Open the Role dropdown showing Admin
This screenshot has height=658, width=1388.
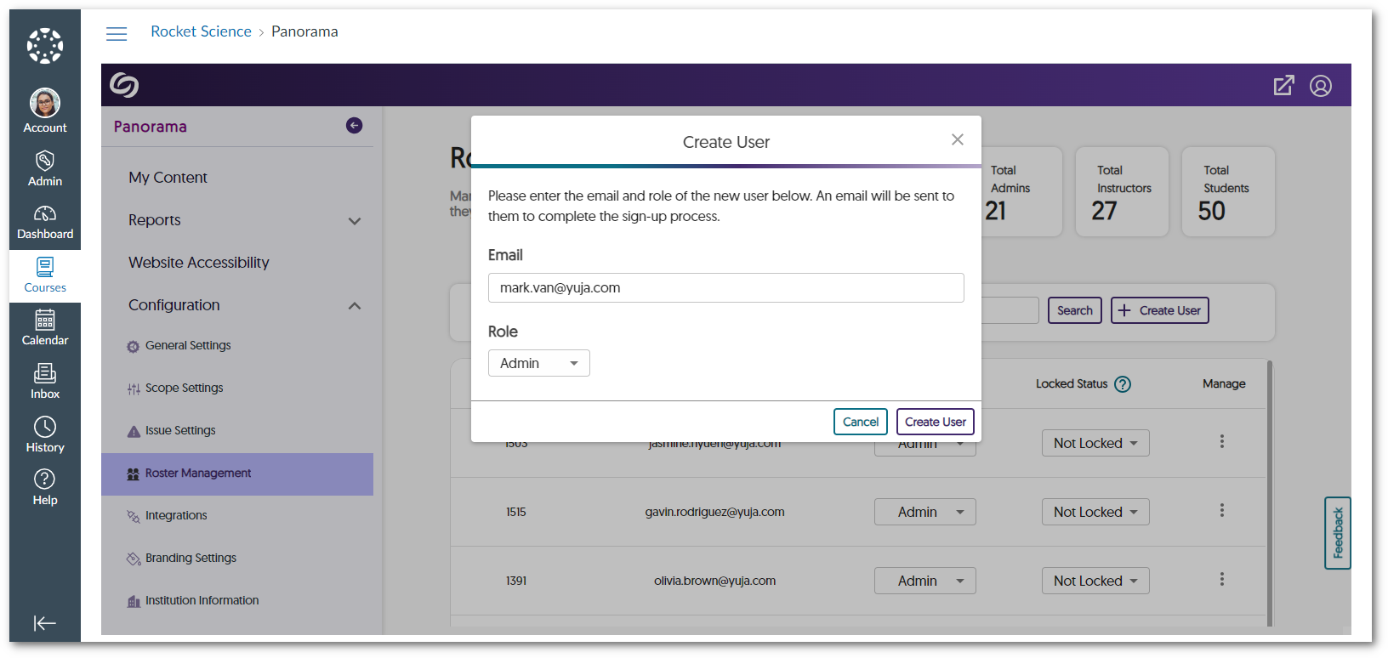[538, 363]
